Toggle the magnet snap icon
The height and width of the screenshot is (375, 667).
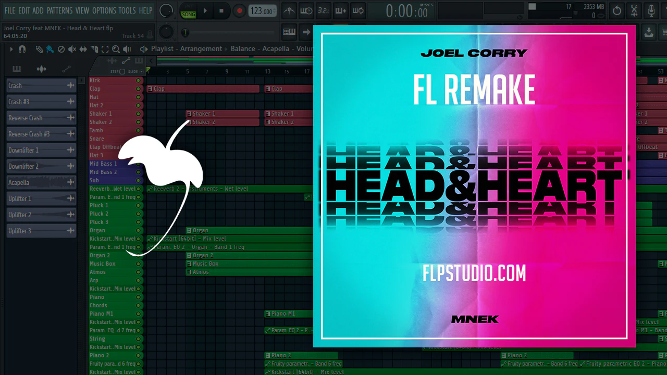coord(22,49)
